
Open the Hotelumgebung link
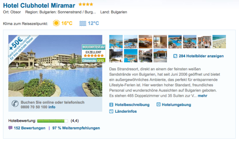click(x=176, y=105)
